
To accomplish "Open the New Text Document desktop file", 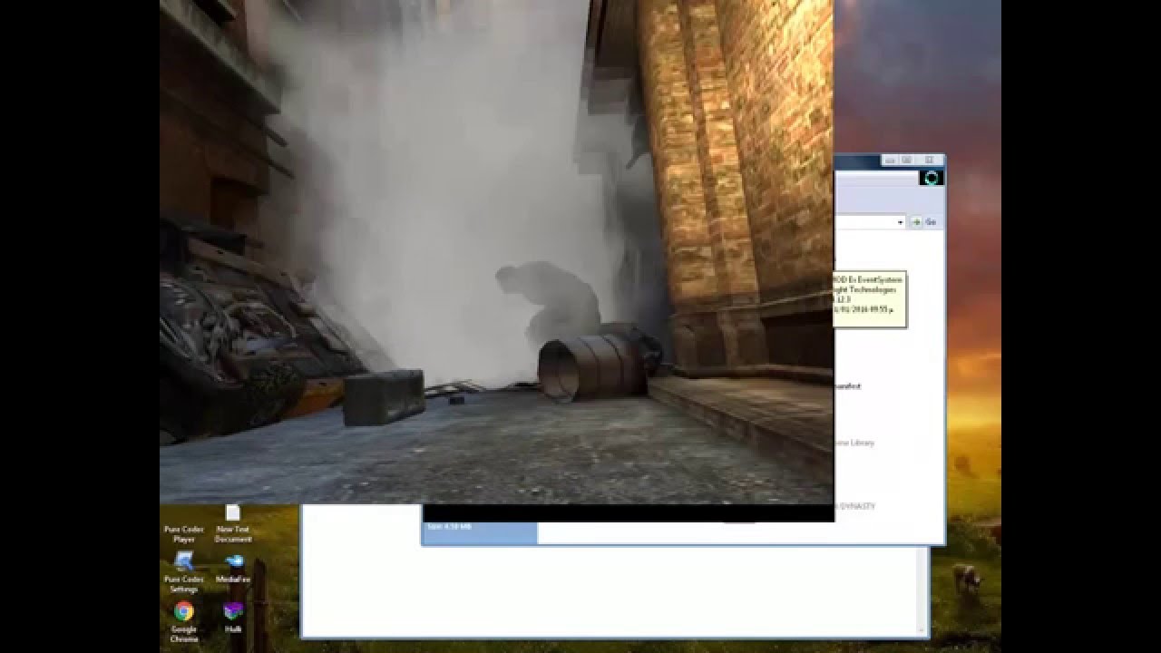I will click(233, 525).
